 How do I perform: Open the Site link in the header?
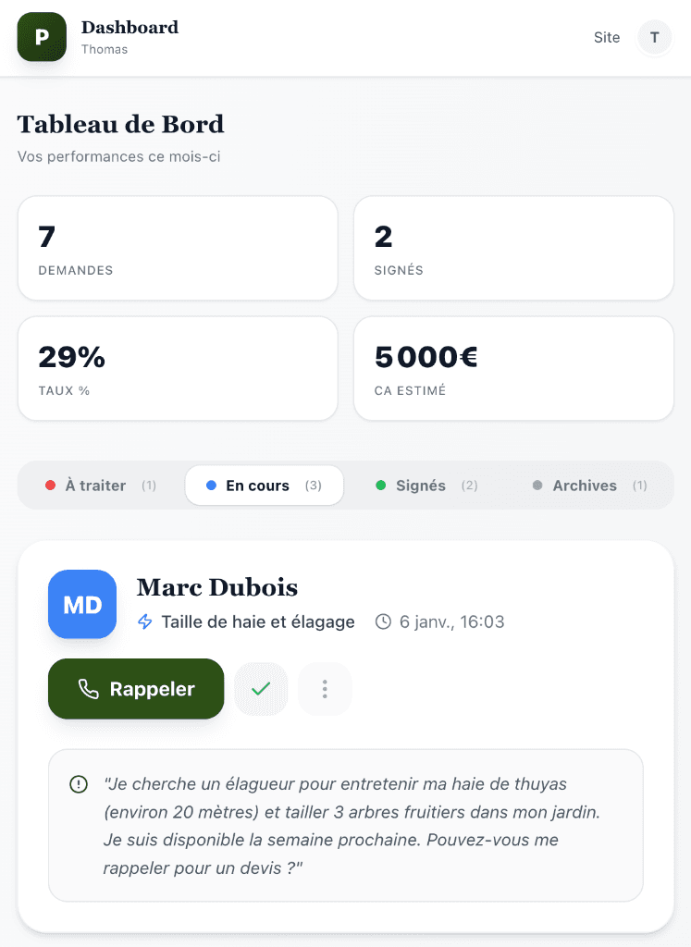tap(607, 38)
